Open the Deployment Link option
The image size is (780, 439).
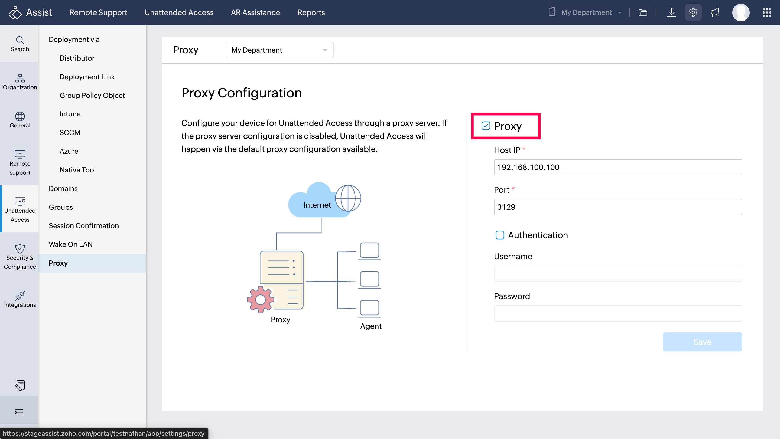87,77
